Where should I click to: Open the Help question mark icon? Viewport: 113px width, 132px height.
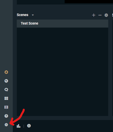pos(6,116)
